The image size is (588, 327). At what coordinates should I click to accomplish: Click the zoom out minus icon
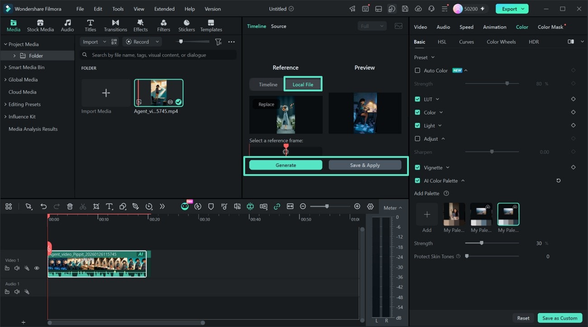tap(303, 206)
